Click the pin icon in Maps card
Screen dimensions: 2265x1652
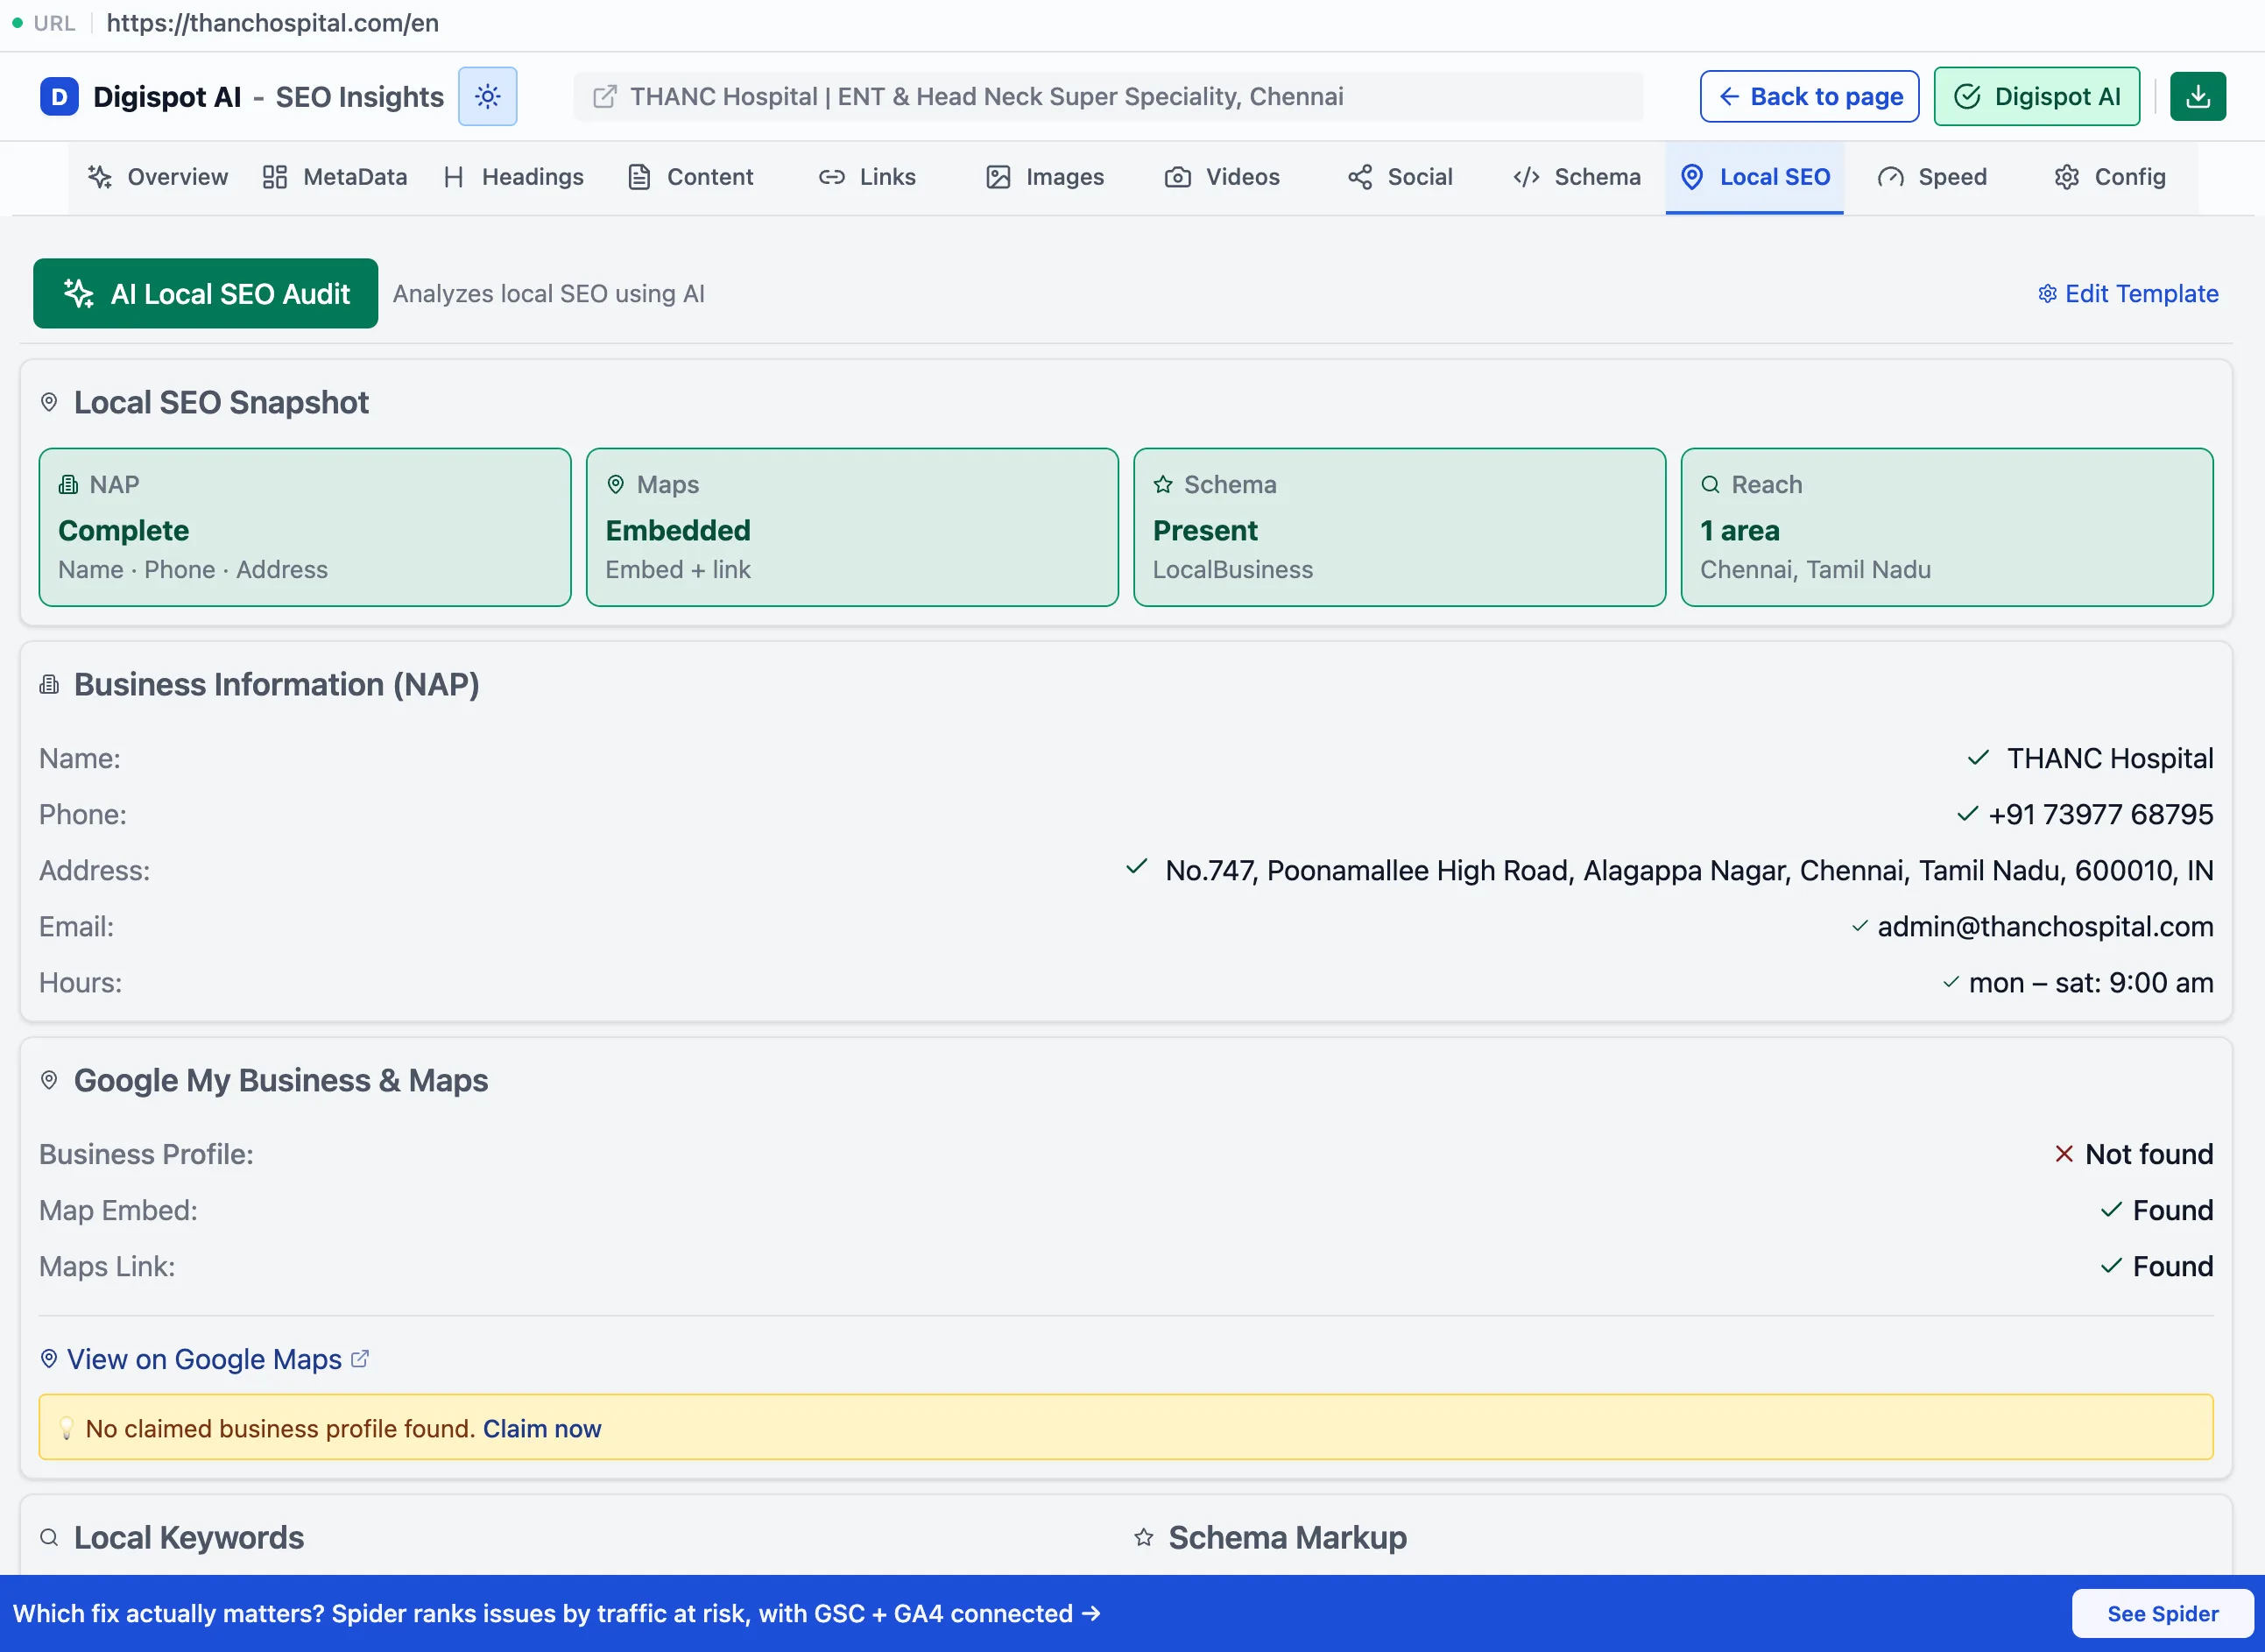click(x=616, y=485)
